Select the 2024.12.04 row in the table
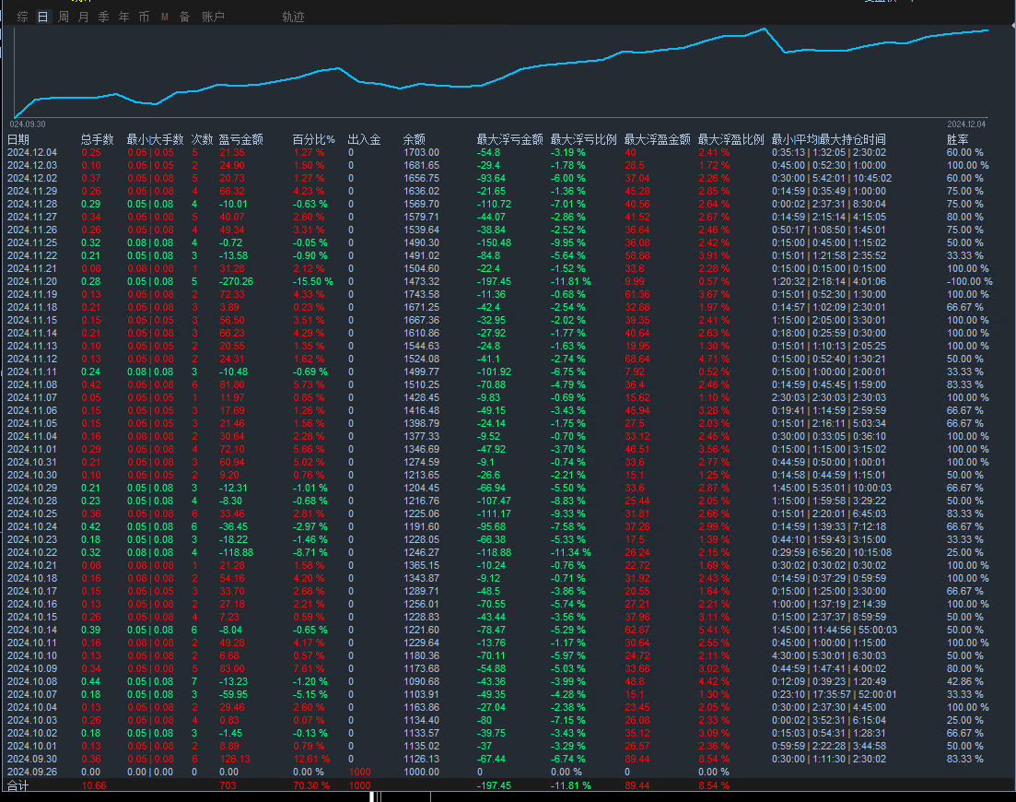 [32, 152]
